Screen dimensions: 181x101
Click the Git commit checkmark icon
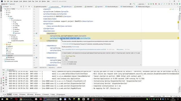tap(164, 4)
